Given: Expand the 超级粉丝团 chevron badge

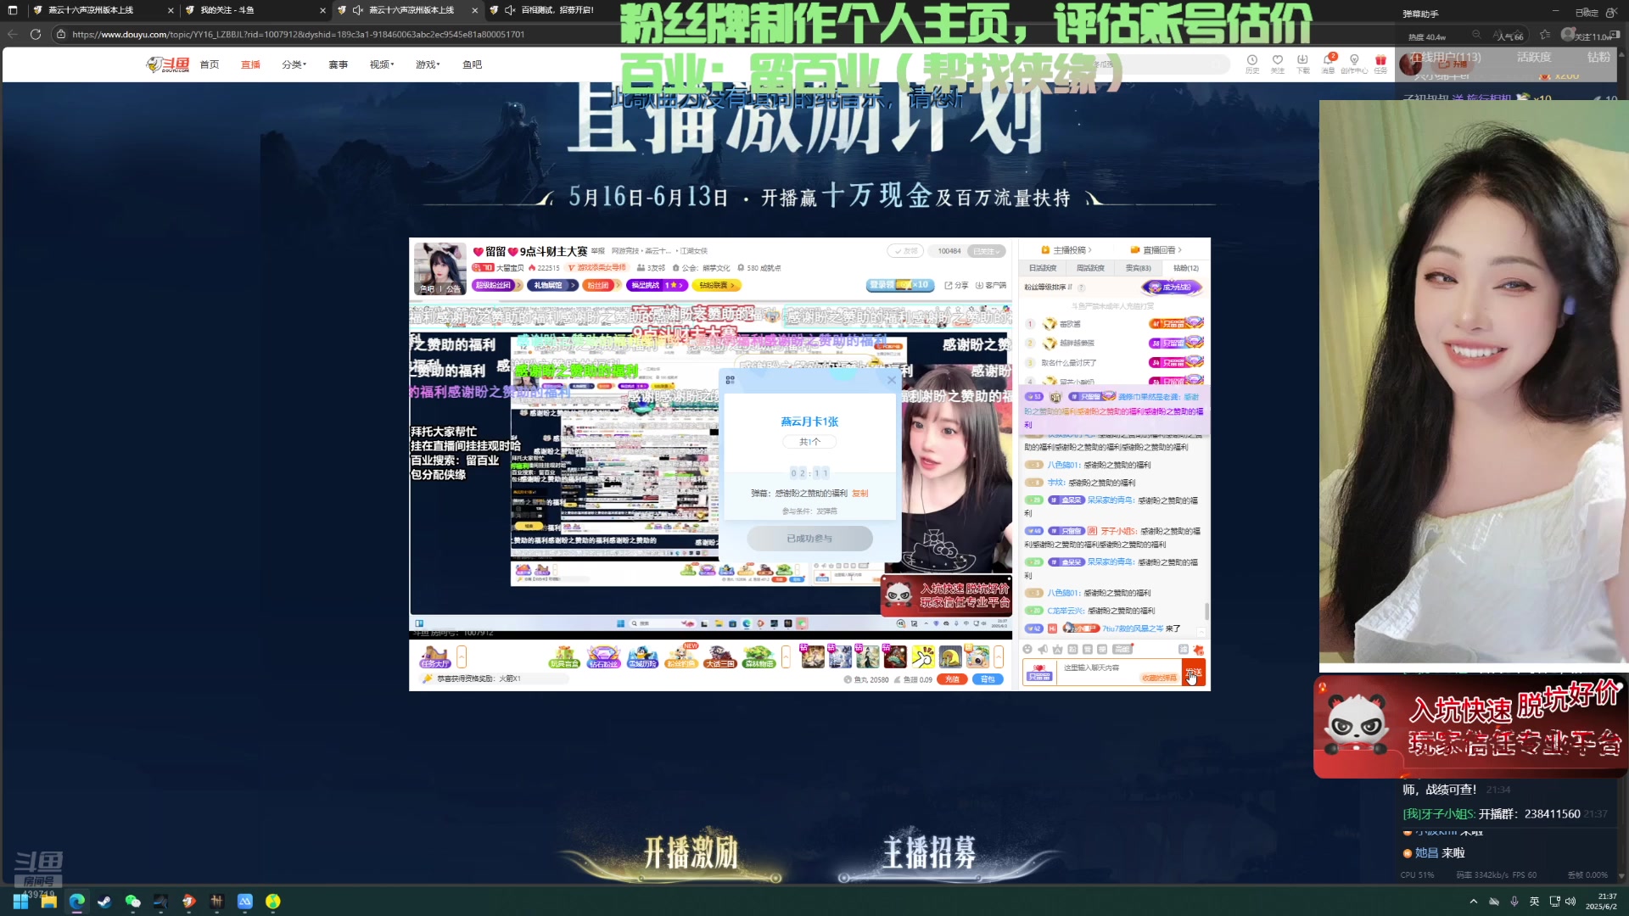Looking at the screenshot, I should click(x=497, y=286).
